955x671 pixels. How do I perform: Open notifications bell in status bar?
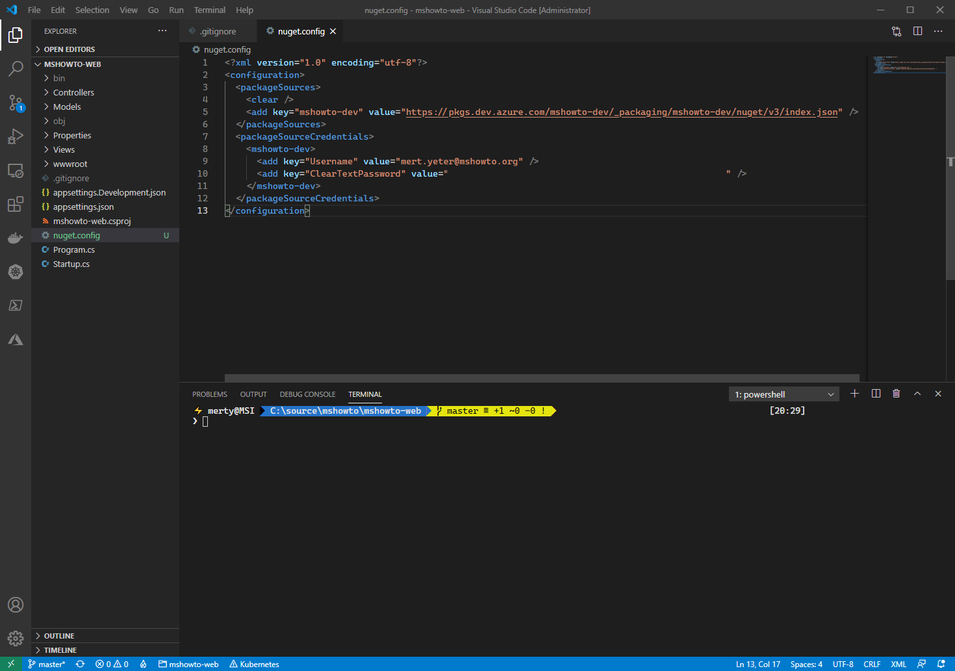point(941,664)
